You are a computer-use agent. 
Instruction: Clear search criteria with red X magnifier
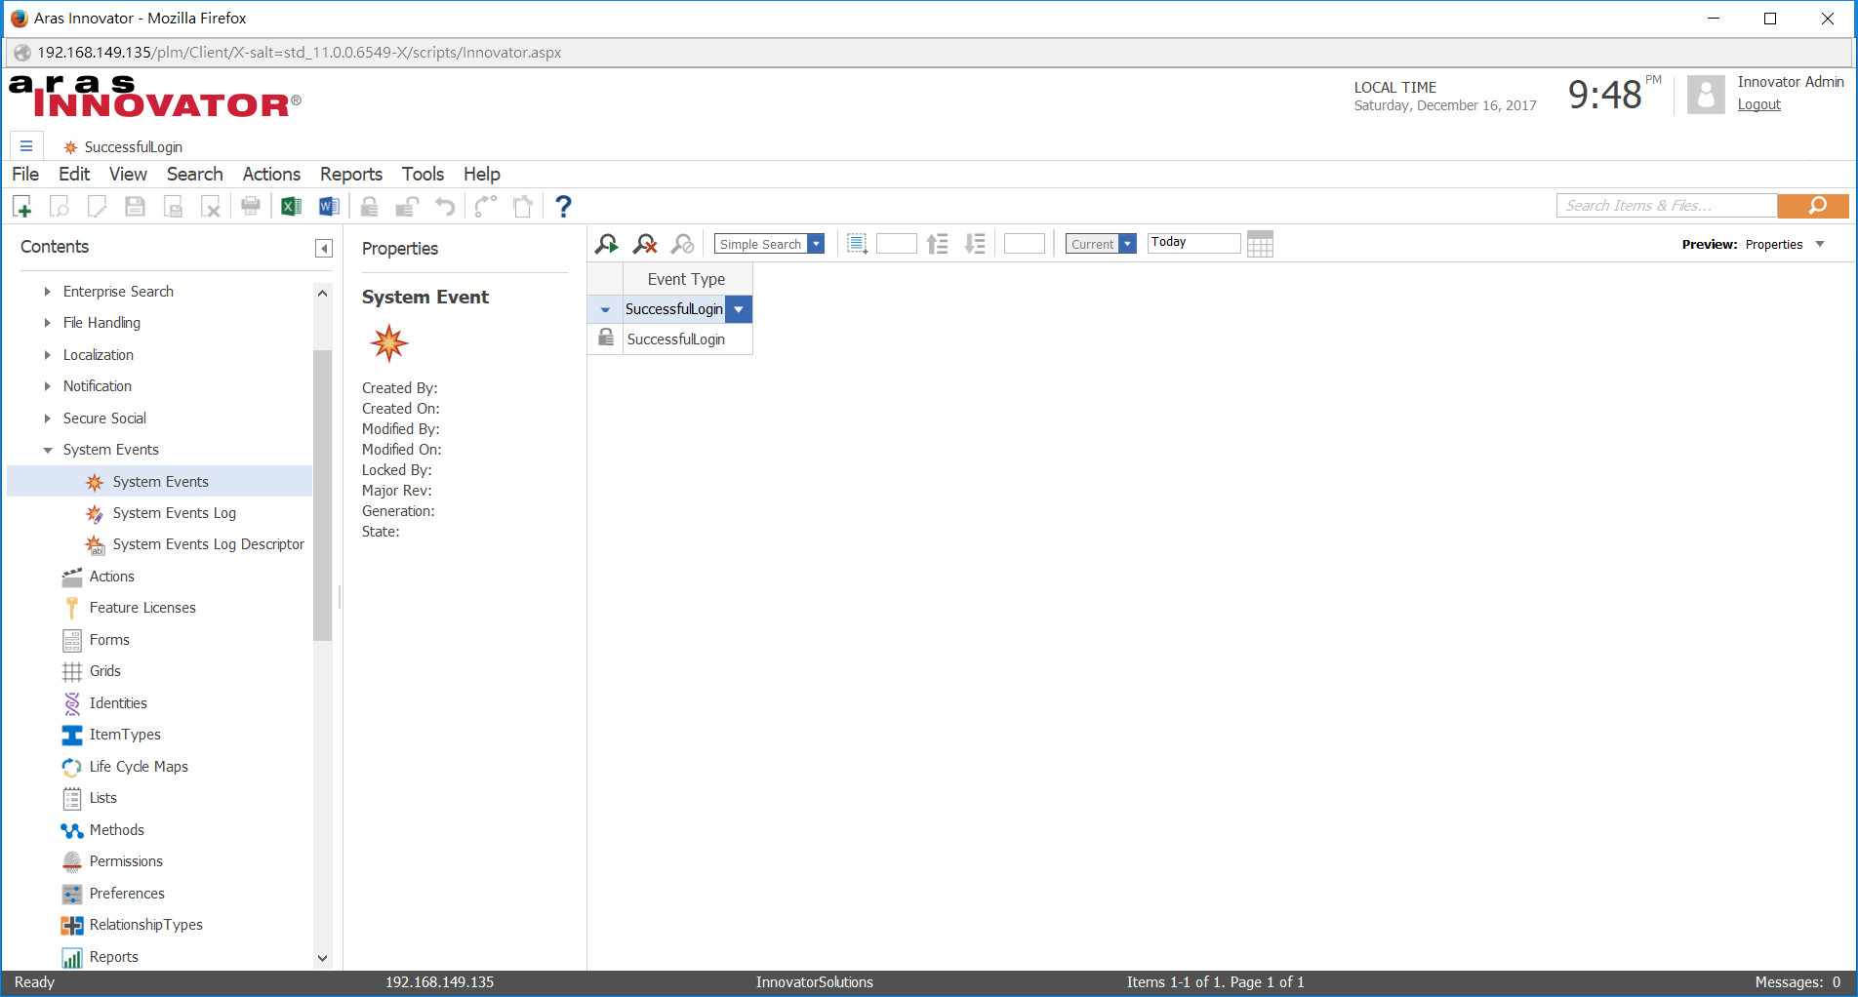(645, 244)
